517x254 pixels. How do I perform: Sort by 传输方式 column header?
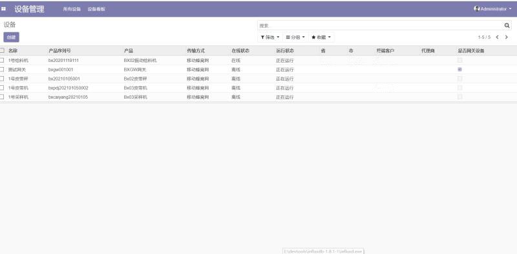click(196, 51)
